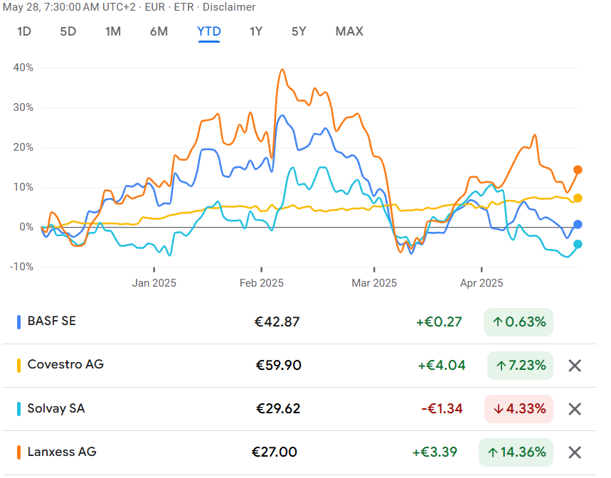This screenshot has height=478, width=611.
Task: Click the Covestro change value +€4.04
Action: 442,366
